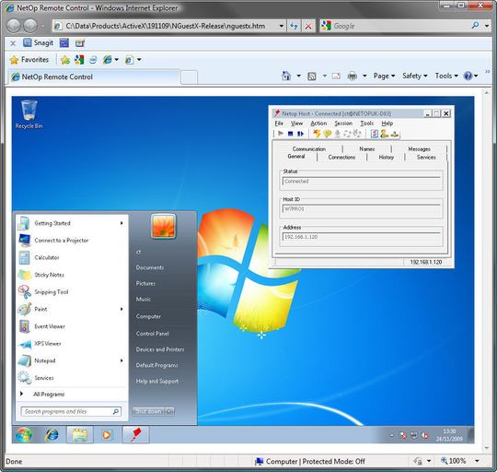Launch Internet Explorer from remote taskbar
The height and width of the screenshot is (472, 497).
[x=52, y=434]
